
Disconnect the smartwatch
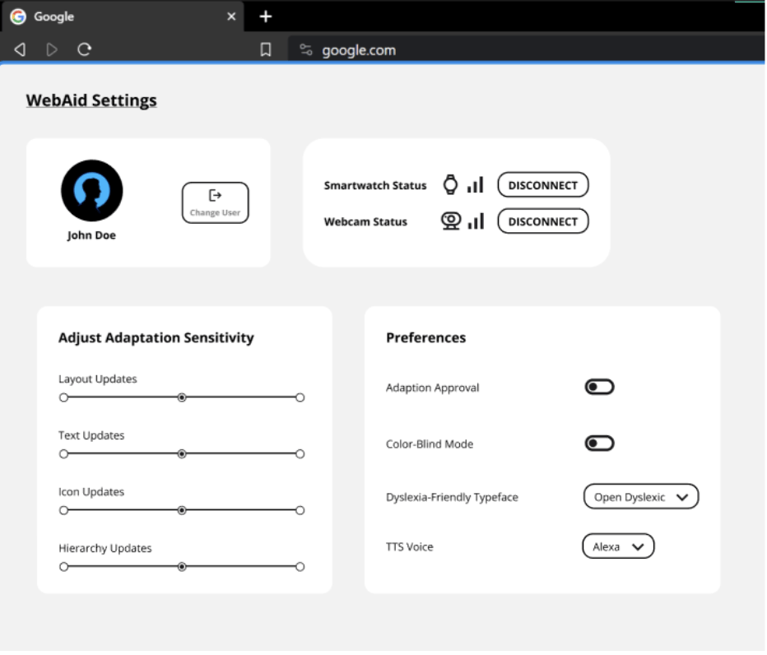click(542, 185)
